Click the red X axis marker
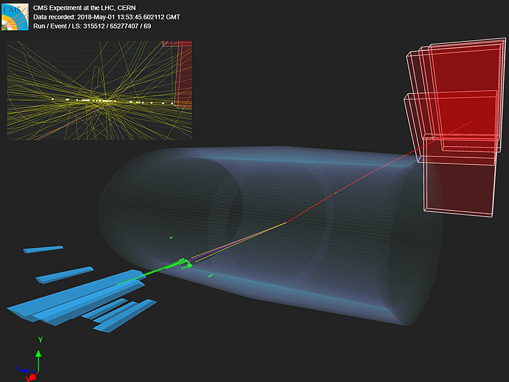The width and height of the screenshot is (509, 382). 31,377
